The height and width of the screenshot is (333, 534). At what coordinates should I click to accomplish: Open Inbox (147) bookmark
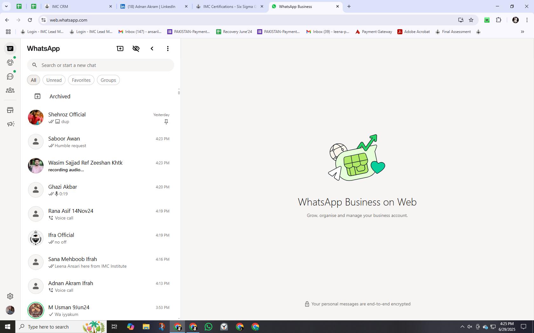(140, 32)
